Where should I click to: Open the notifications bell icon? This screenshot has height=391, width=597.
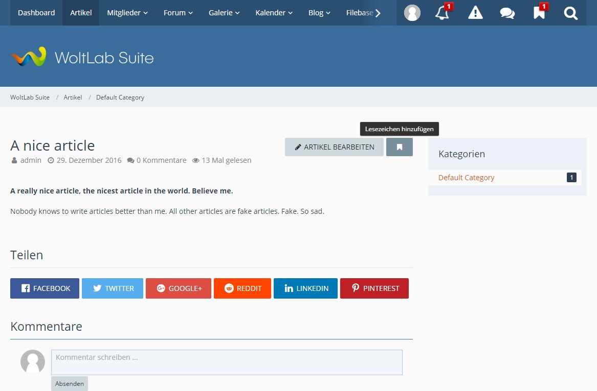[442, 13]
